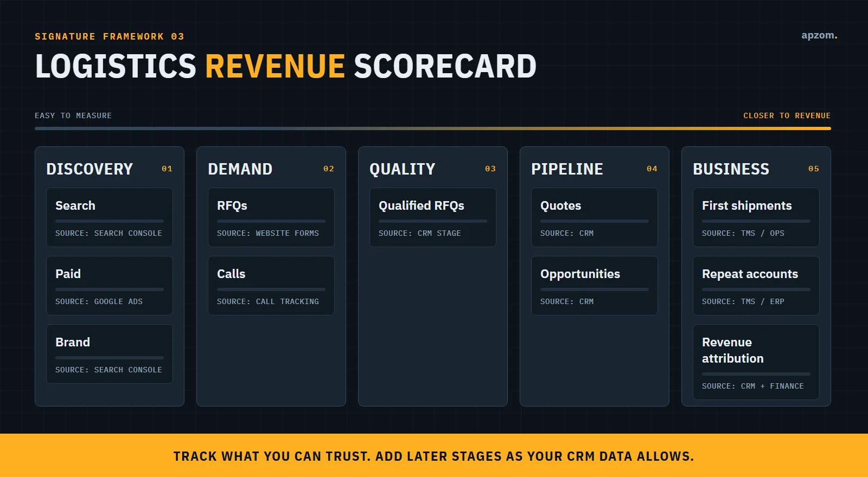Select the 'SOURCE: TMS / ERP' line

point(743,301)
